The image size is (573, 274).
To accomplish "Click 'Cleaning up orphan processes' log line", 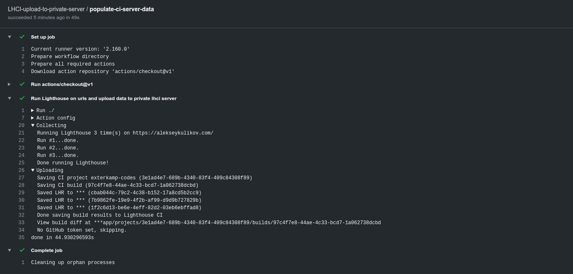I will (x=73, y=262).
